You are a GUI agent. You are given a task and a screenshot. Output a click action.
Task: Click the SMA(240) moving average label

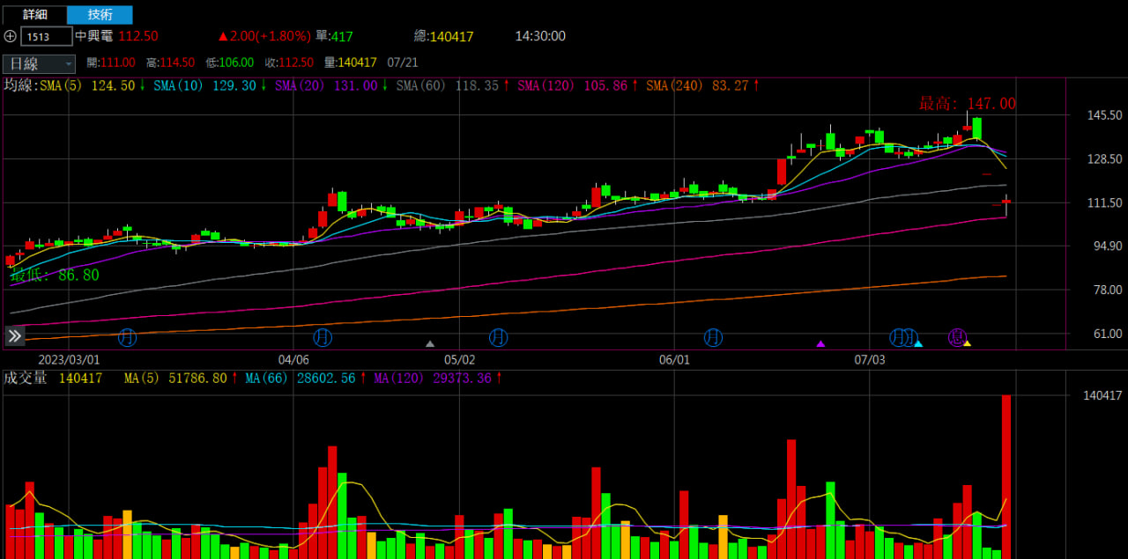pos(672,85)
